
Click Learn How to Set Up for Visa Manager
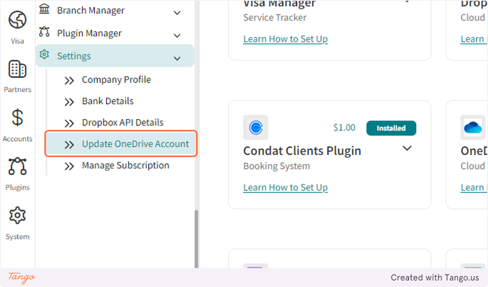coord(285,39)
